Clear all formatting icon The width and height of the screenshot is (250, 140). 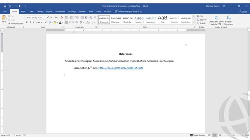tap(62, 17)
